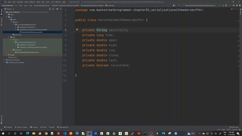Click the 4 spaces indent setting

tap(235, 130)
